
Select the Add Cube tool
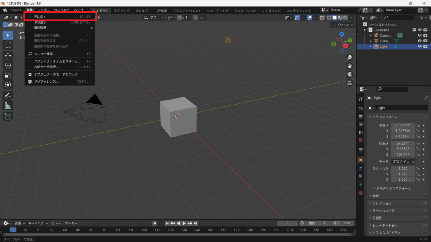tap(8, 116)
